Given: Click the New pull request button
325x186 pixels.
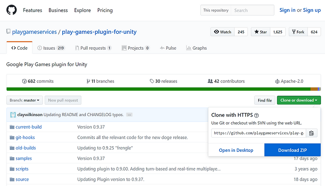Looking at the screenshot, I should coord(63,100).
